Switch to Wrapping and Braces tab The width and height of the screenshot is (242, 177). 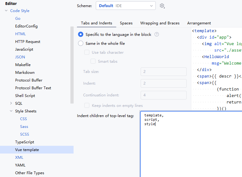[x=160, y=23]
